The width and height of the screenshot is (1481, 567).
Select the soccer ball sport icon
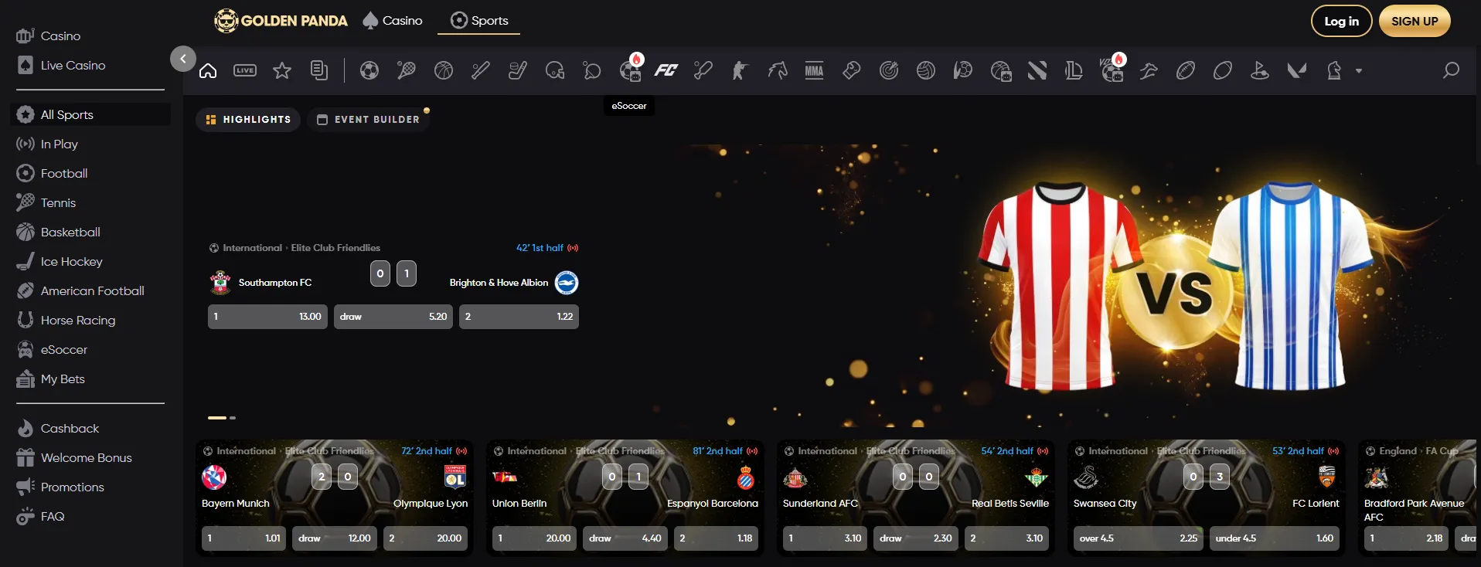coord(369,71)
